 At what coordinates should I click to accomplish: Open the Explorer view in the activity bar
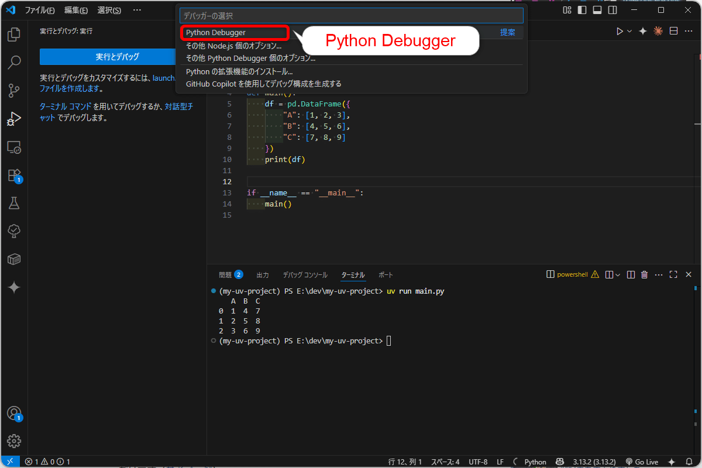click(x=14, y=35)
